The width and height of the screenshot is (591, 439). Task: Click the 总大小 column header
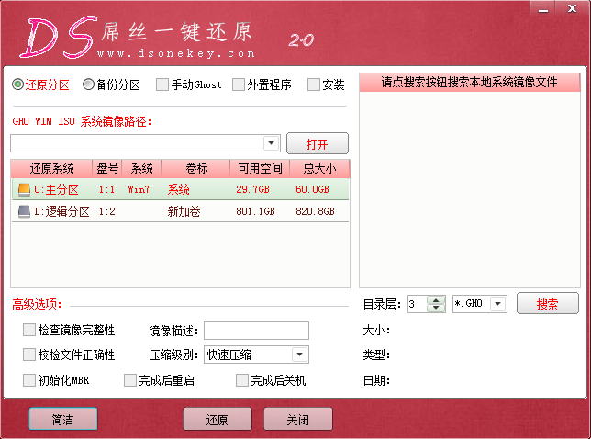319,168
